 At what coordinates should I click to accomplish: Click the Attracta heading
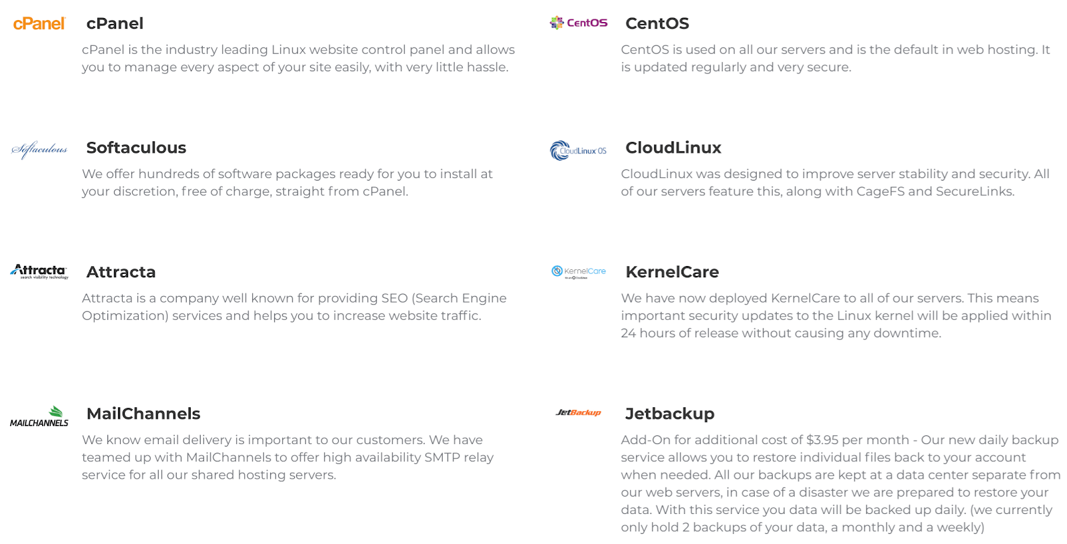tap(121, 272)
